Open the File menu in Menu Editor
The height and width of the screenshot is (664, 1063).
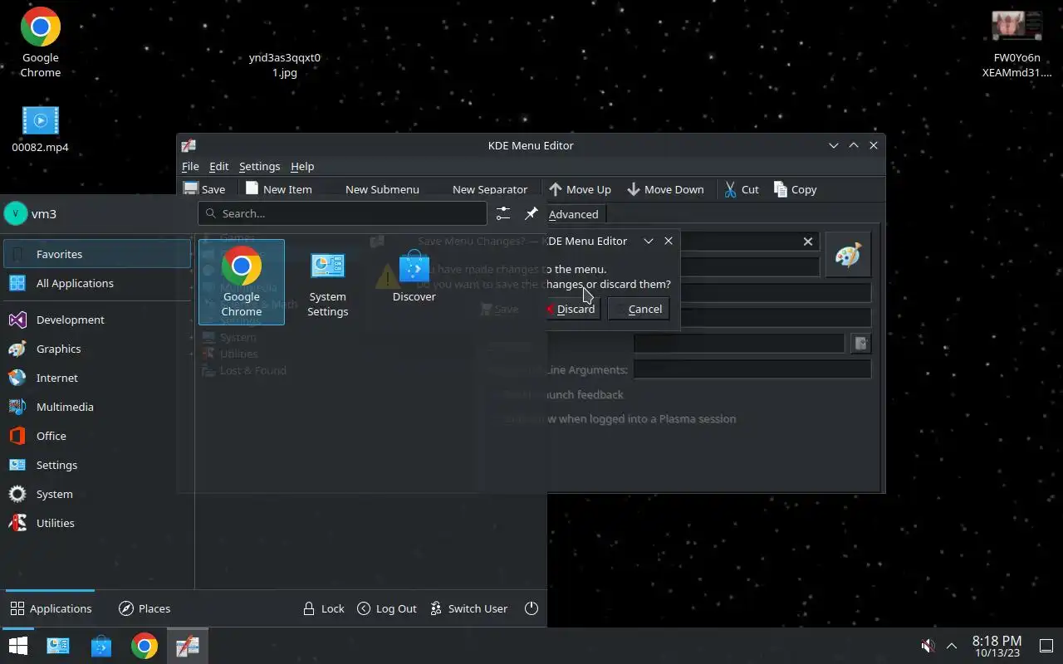click(190, 166)
